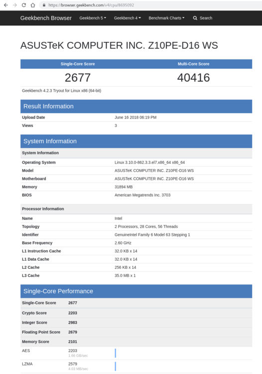Select the Crypto Score value 2203
Viewport: 262px width, 374px height.
click(x=73, y=313)
